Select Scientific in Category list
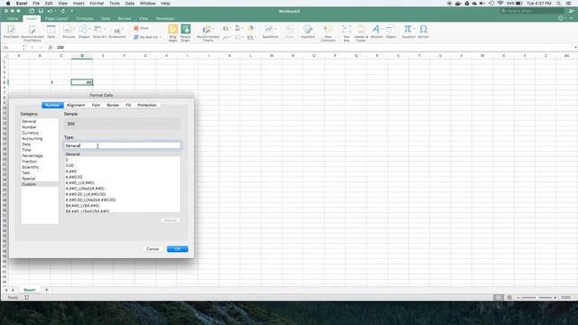 coord(40,167)
